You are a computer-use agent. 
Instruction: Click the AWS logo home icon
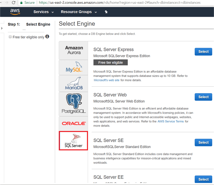tap(15, 12)
